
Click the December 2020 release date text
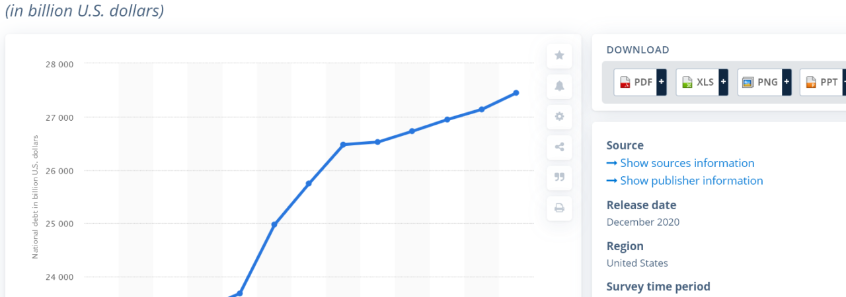point(643,222)
